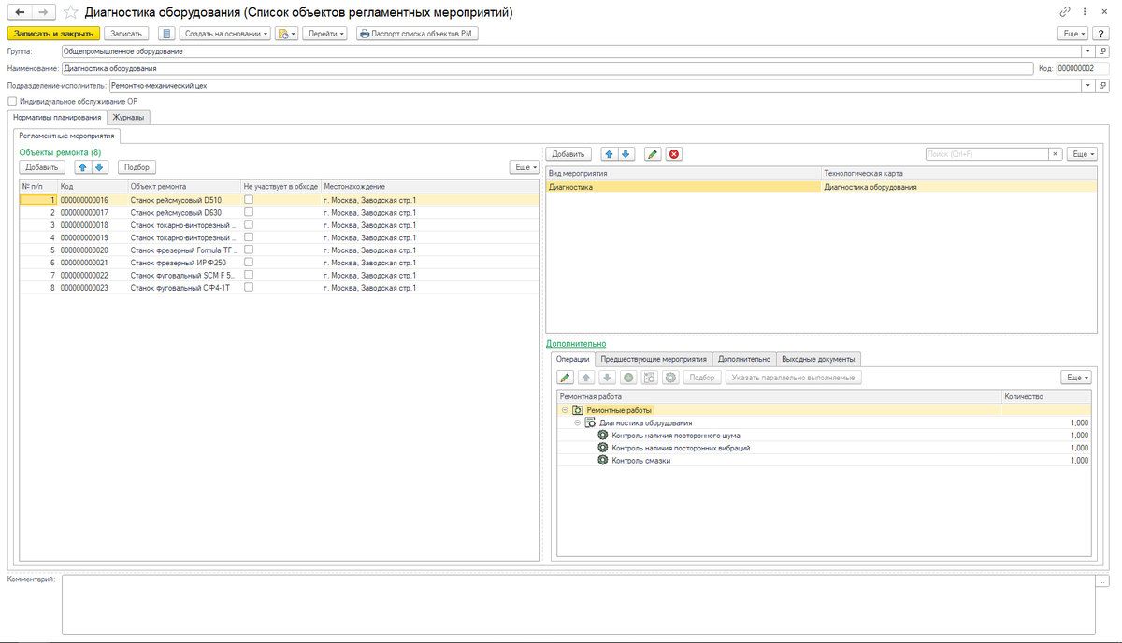Check Не участвует в обходе for code 000000000019
Viewport: 1122px width, 643px height.
249,237
